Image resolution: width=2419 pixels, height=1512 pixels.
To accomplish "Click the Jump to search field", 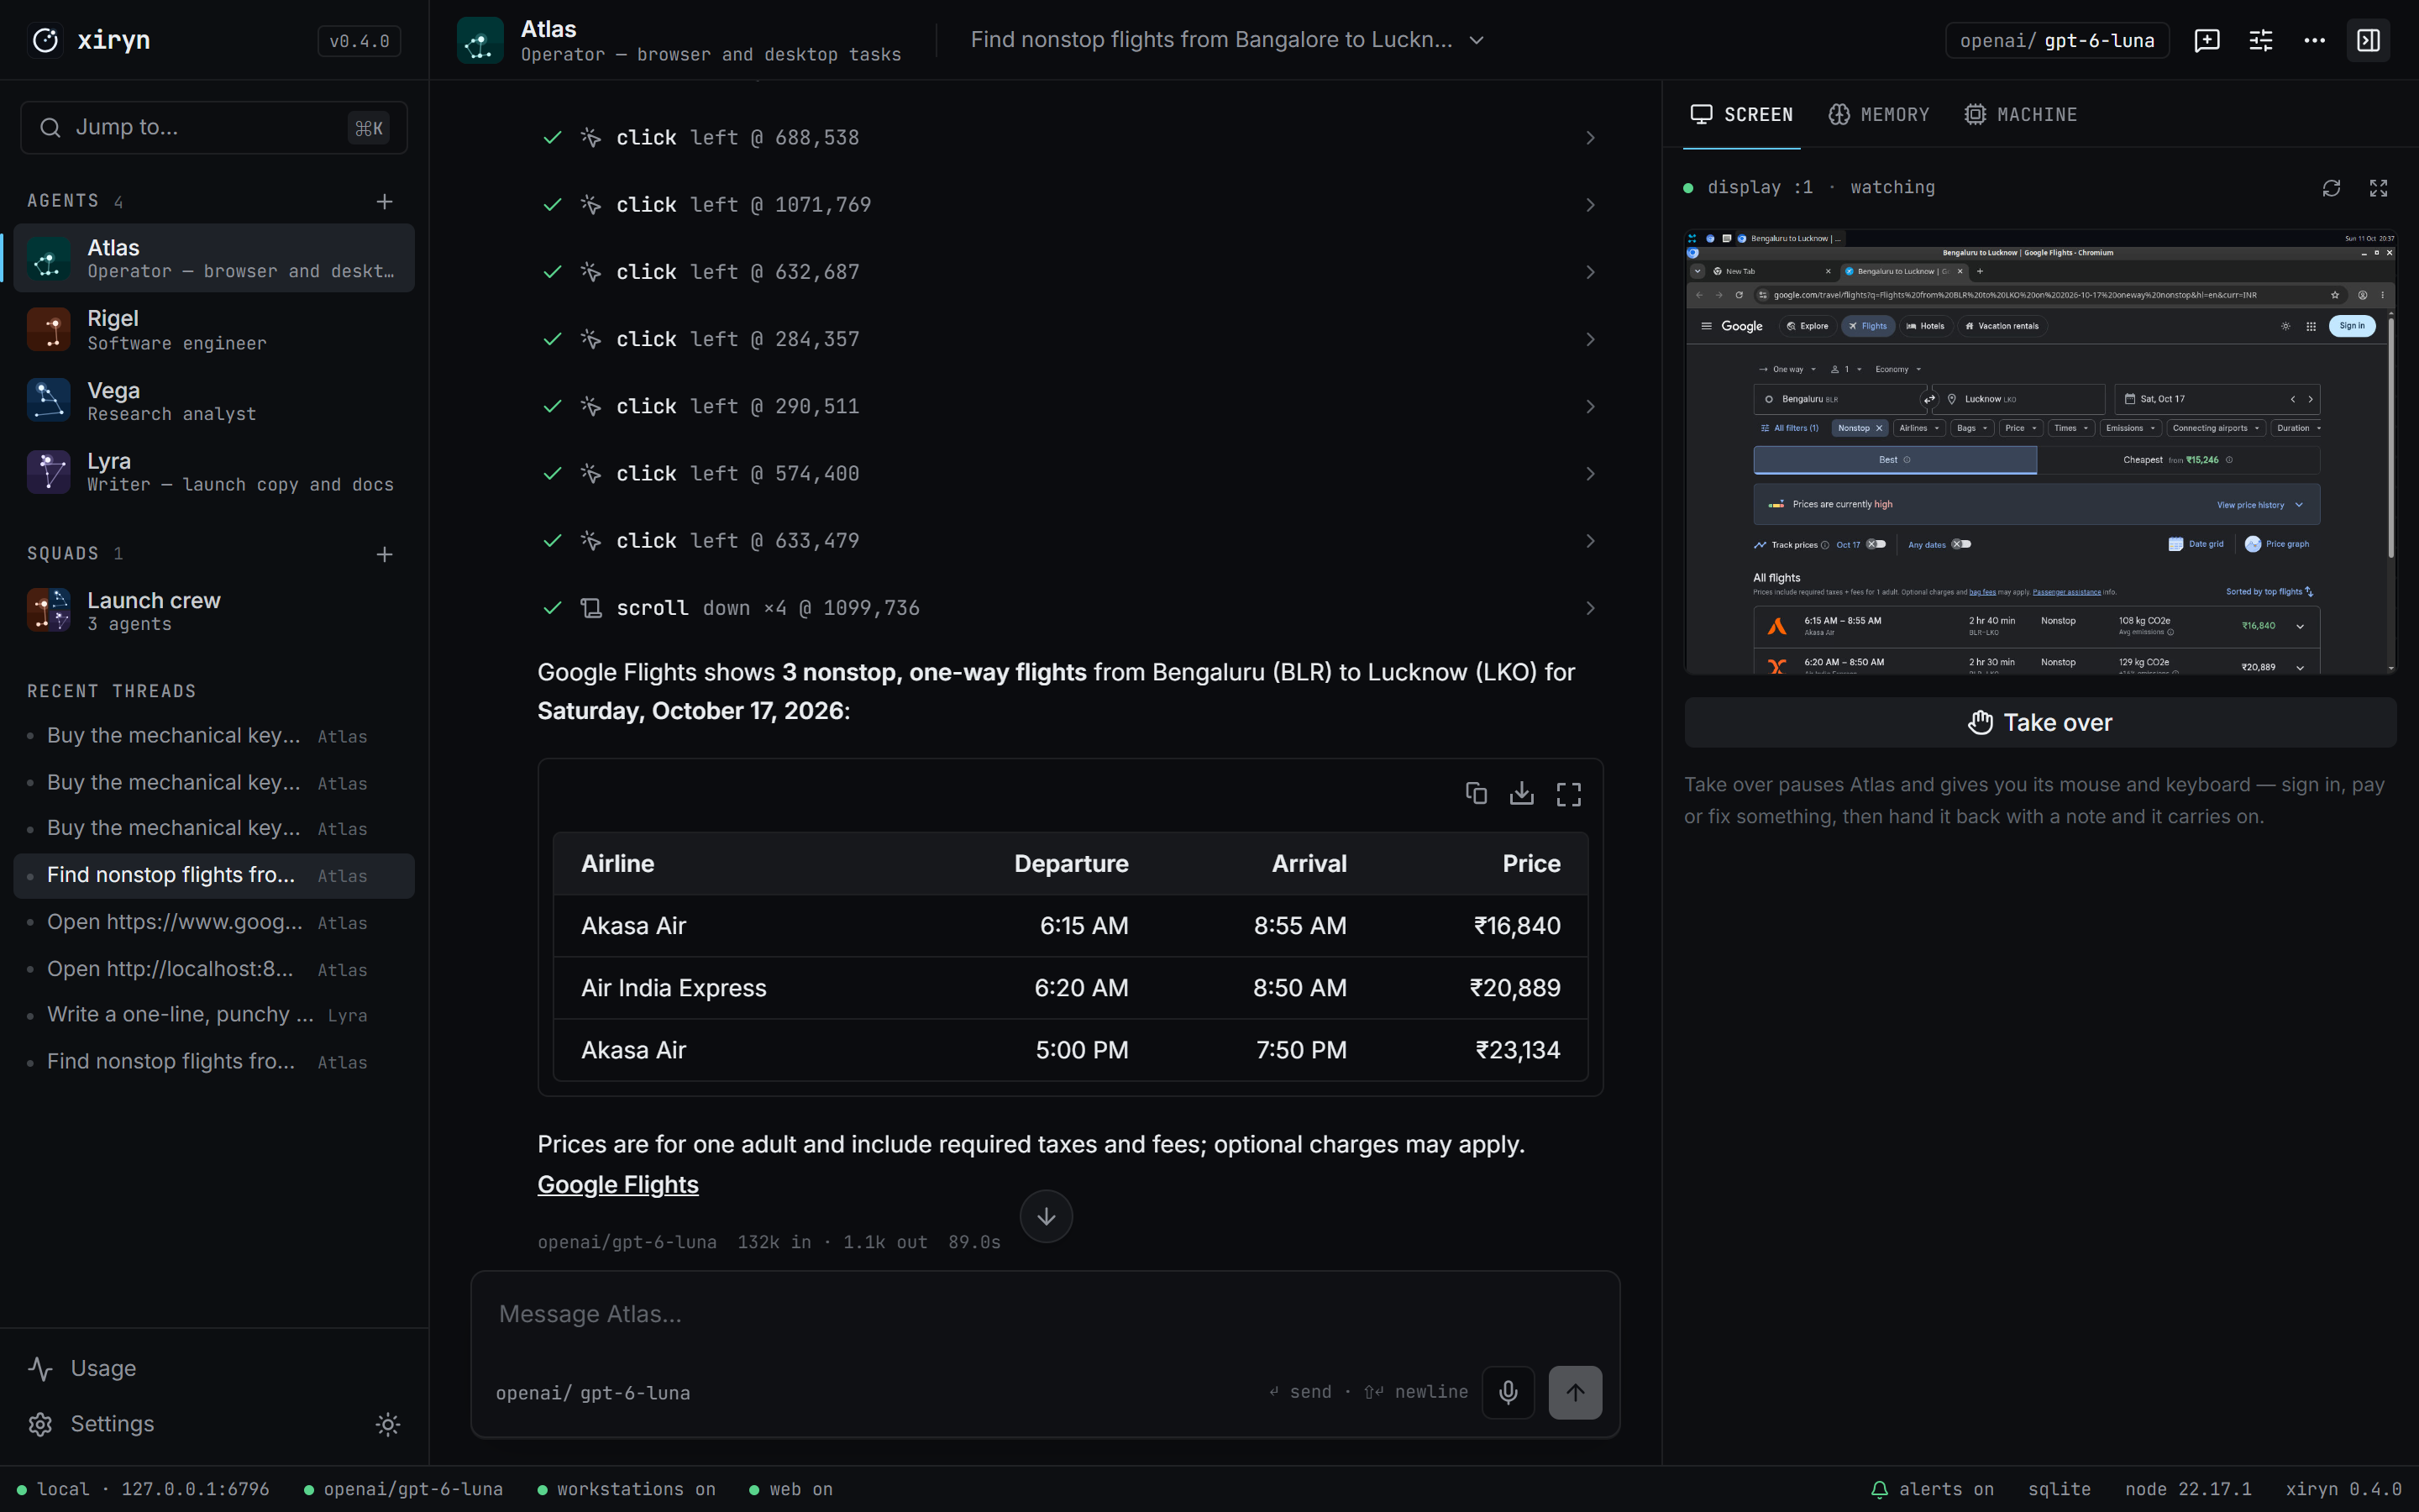I will point(214,128).
